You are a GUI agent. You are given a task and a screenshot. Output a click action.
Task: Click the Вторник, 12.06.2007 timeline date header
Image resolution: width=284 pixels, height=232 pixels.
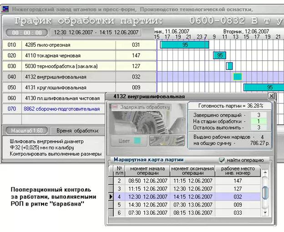click(246, 31)
